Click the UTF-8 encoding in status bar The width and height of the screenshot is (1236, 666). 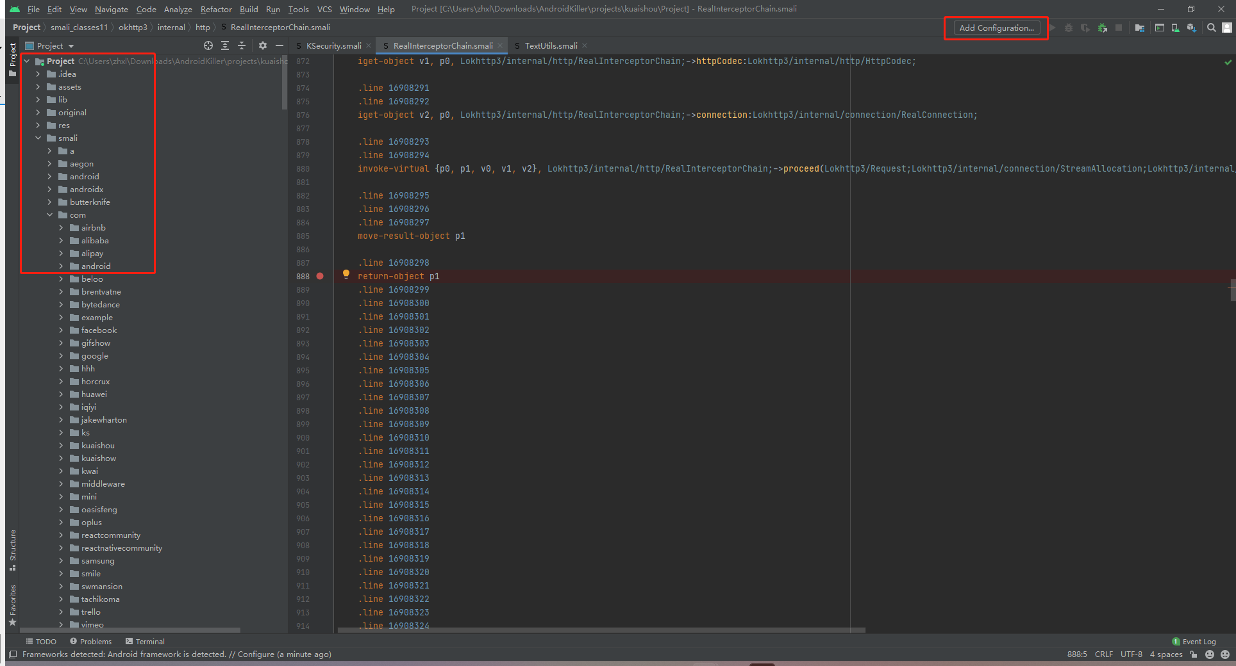pos(1132,654)
